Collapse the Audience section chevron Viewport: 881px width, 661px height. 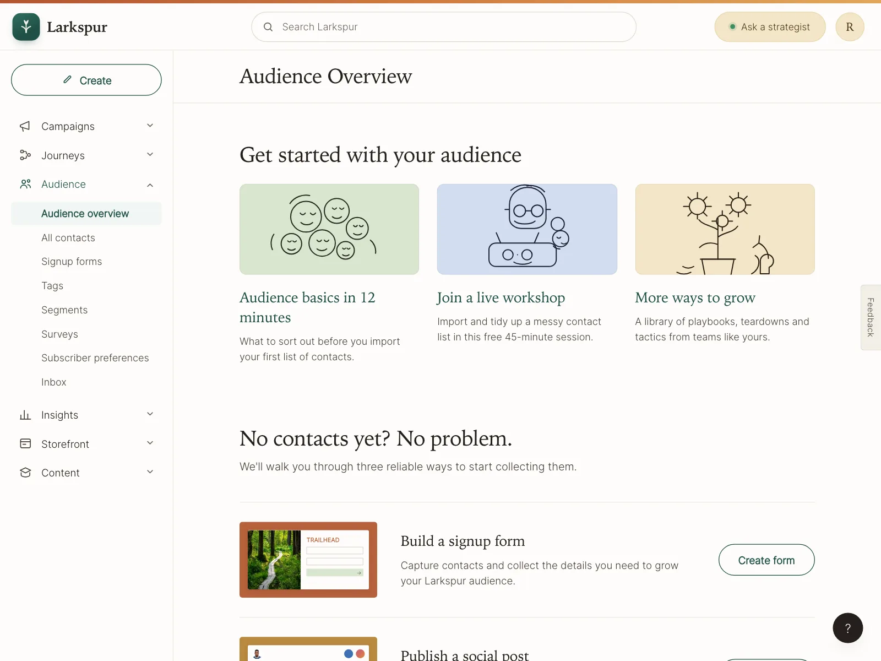coord(150,185)
